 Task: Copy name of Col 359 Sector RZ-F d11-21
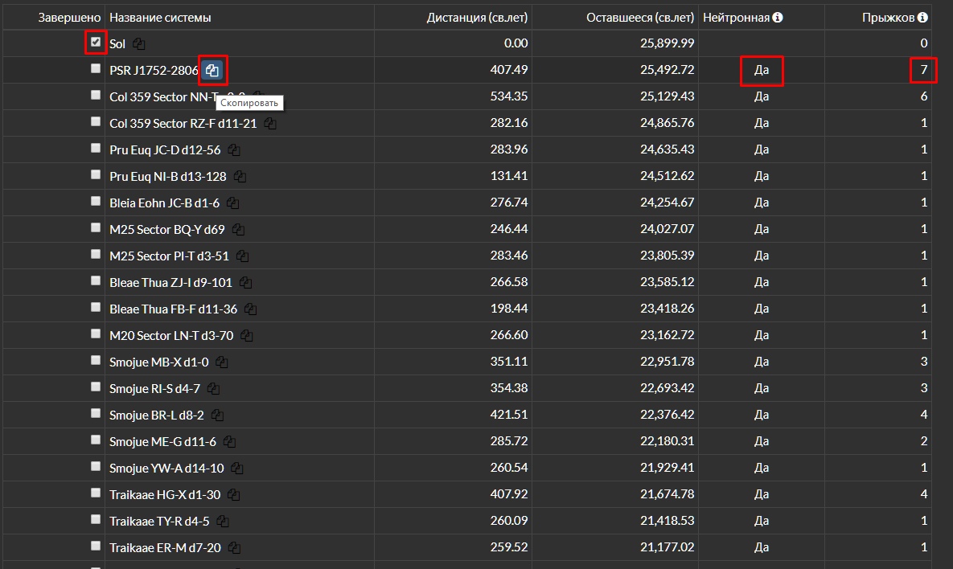(x=270, y=124)
